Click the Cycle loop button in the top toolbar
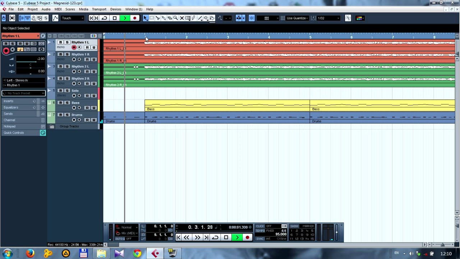This screenshot has height=259, width=460. [104, 18]
